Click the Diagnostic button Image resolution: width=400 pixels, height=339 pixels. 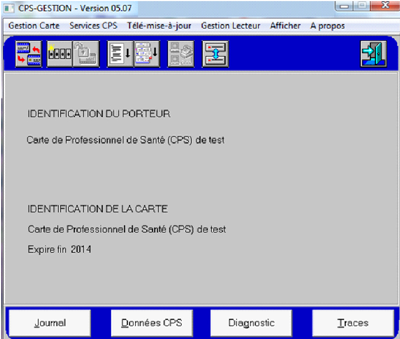251,323
